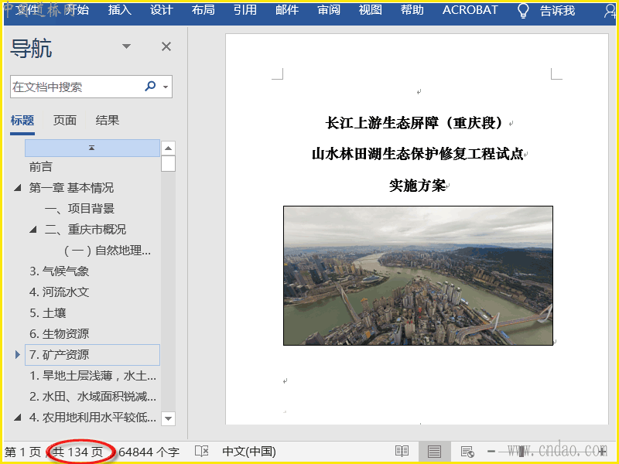
Task: Select Print Layout view icon
Action: click(x=434, y=451)
